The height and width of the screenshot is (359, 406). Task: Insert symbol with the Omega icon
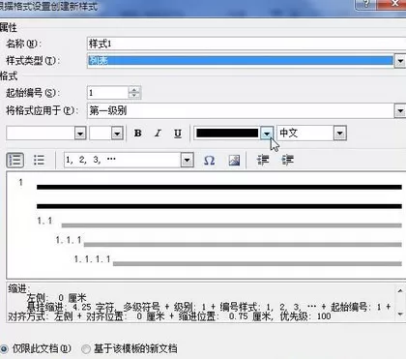(x=209, y=161)
